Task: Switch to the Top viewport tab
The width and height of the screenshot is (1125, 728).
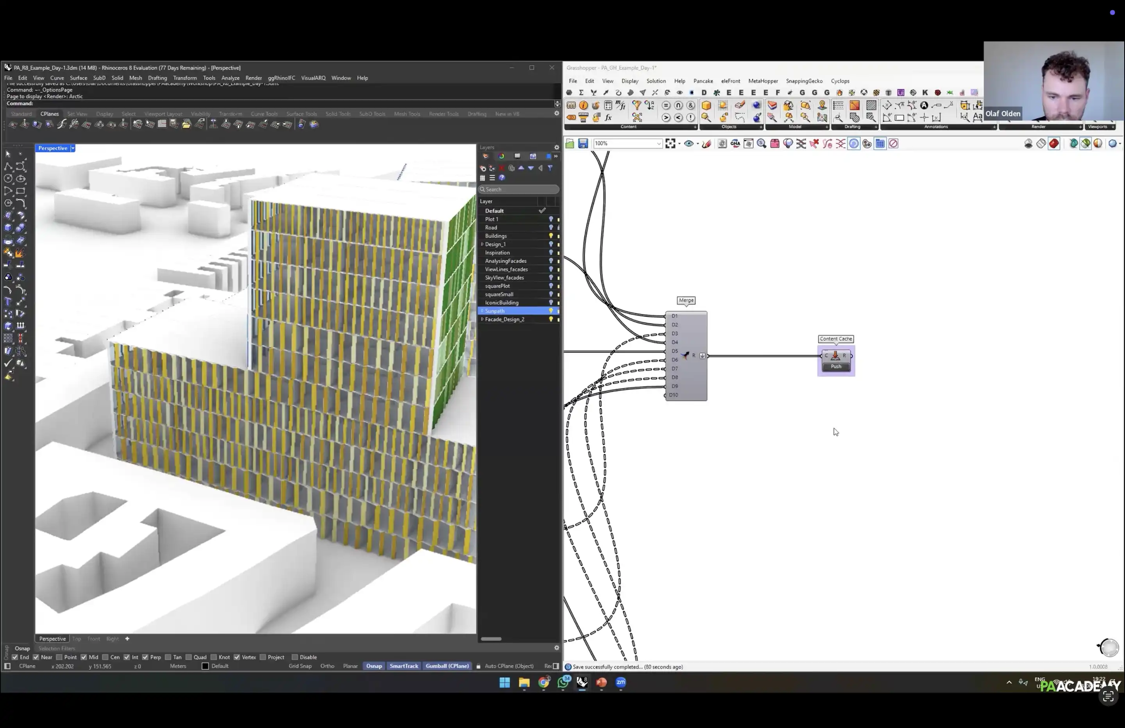Action: pyautogui.click(x=77, y=639)
